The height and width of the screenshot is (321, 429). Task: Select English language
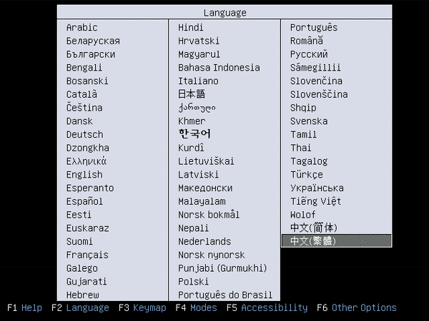[84, 175]
